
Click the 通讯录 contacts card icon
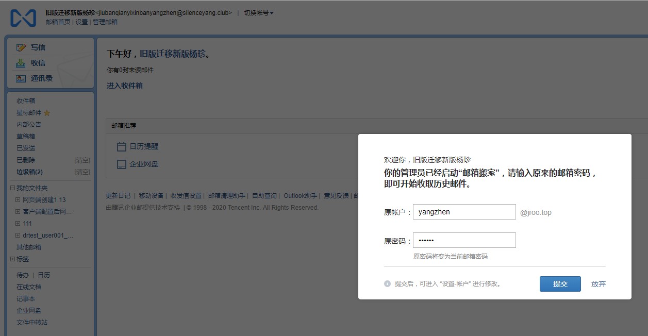click(21, 78)
